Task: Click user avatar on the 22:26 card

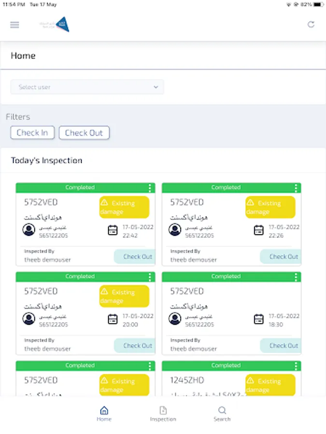Action: point(175,230)
